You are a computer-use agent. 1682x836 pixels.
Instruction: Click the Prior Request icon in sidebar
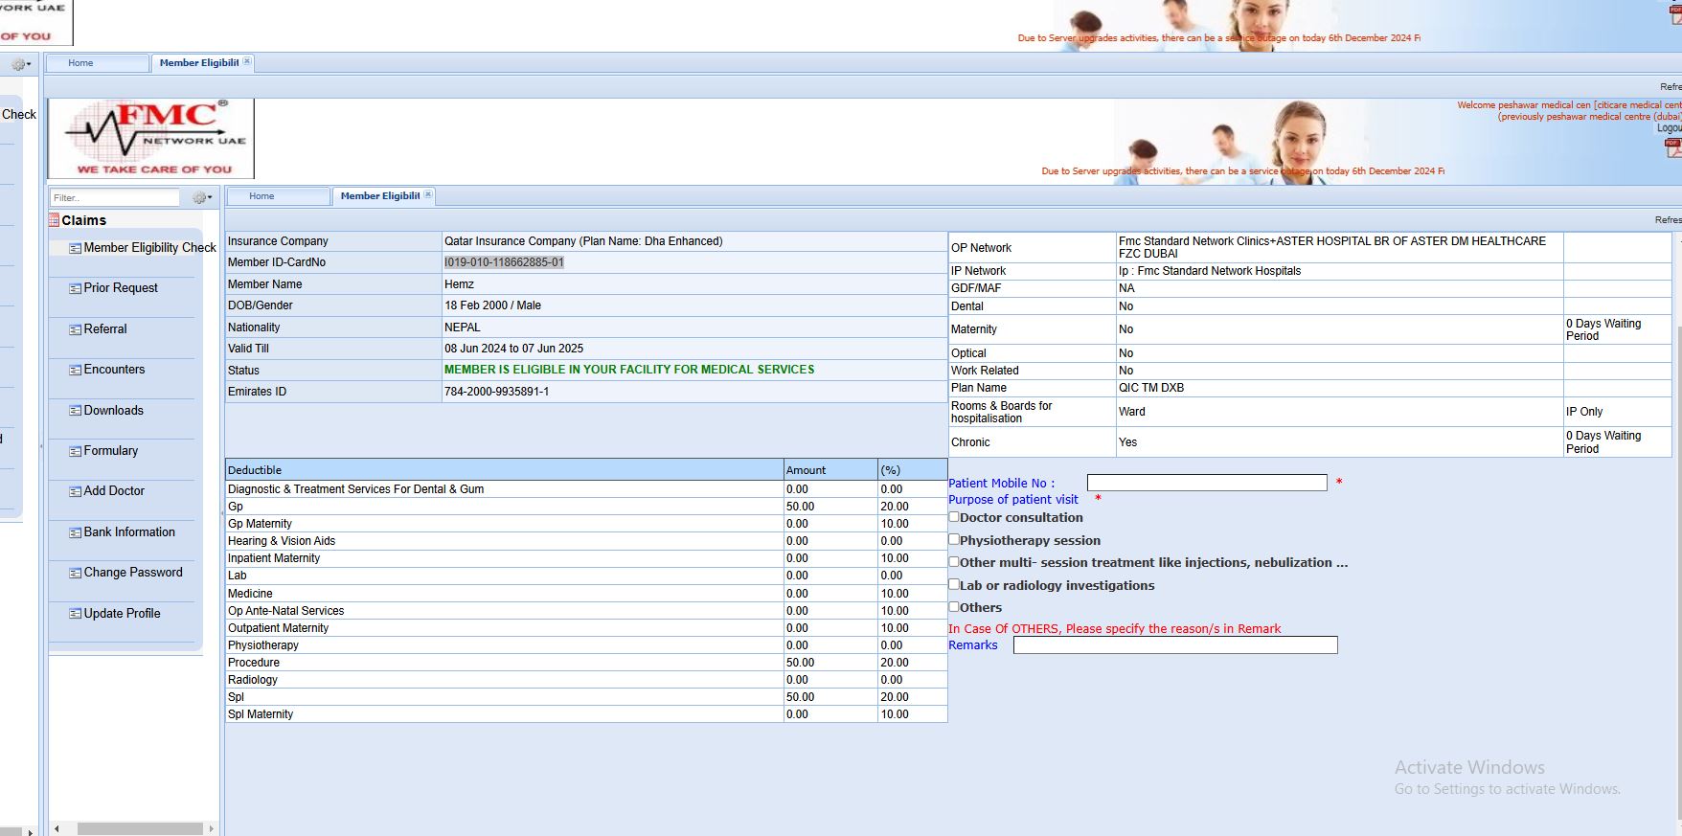point(75,288)
